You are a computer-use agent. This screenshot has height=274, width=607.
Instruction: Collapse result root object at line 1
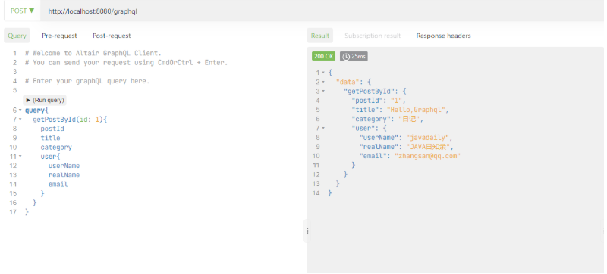pos(323,73)
